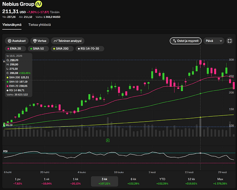
Task: Select the Yleisnäkymä tab
Action: (x=12, y=25)
